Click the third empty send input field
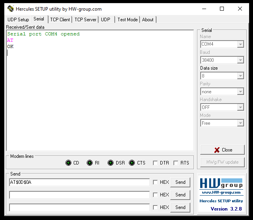The image size is (253, 220). 79,207
